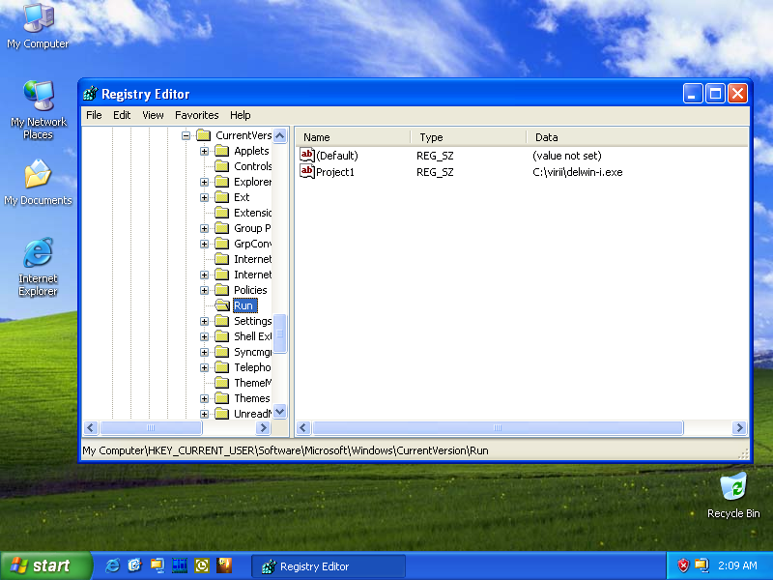Screen dimensions: 773x580
Task: Select the CurrentVersion folder icon
Action: pyautogui.click(x=204, y=134)
